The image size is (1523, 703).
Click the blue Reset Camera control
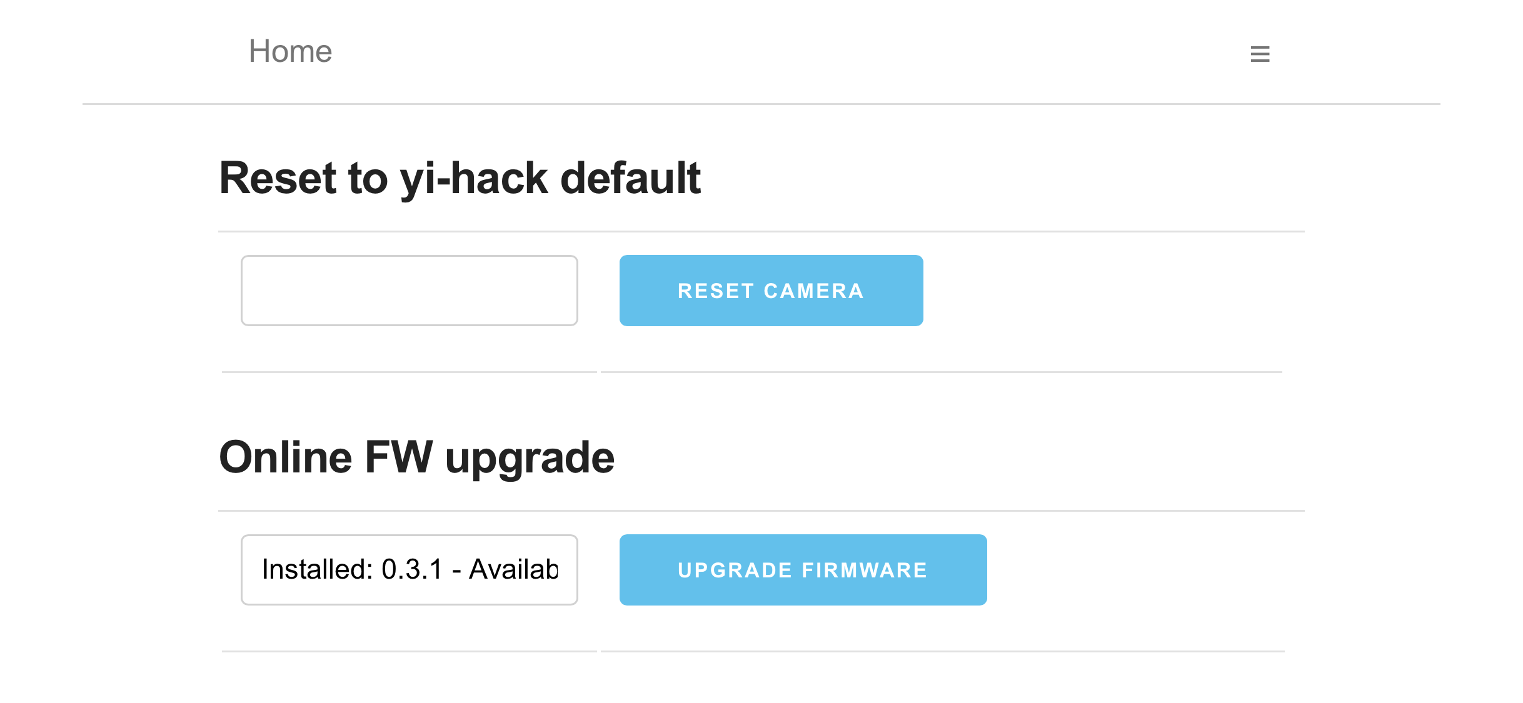770,290
